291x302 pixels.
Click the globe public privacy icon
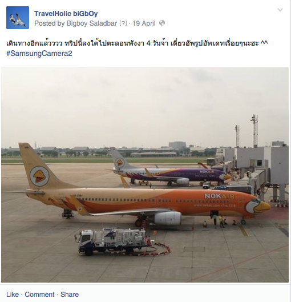162,23
